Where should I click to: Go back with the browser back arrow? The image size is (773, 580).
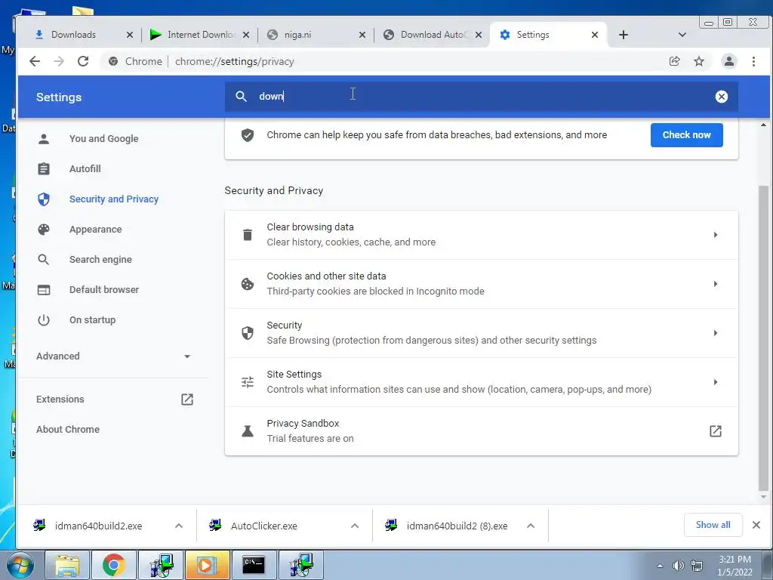(35, 61)
